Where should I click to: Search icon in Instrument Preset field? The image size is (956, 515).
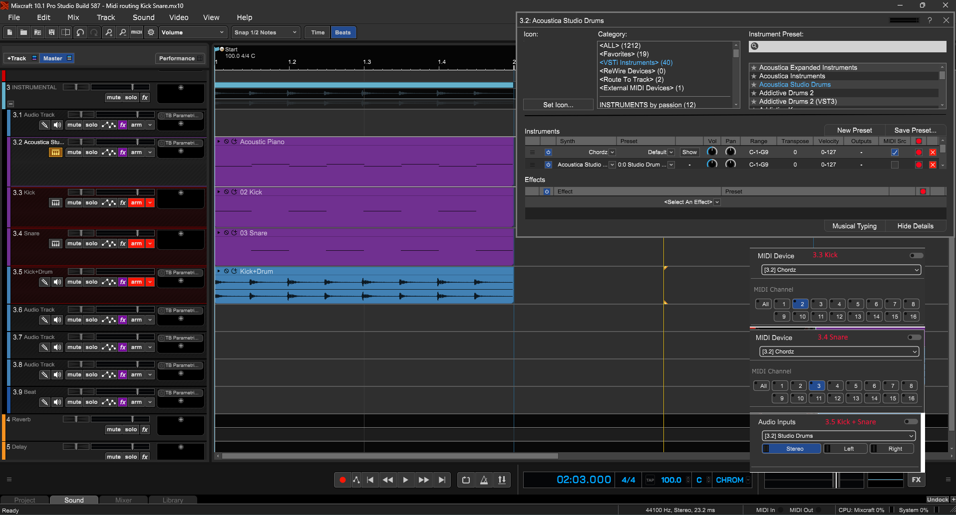tap(755, 46)
